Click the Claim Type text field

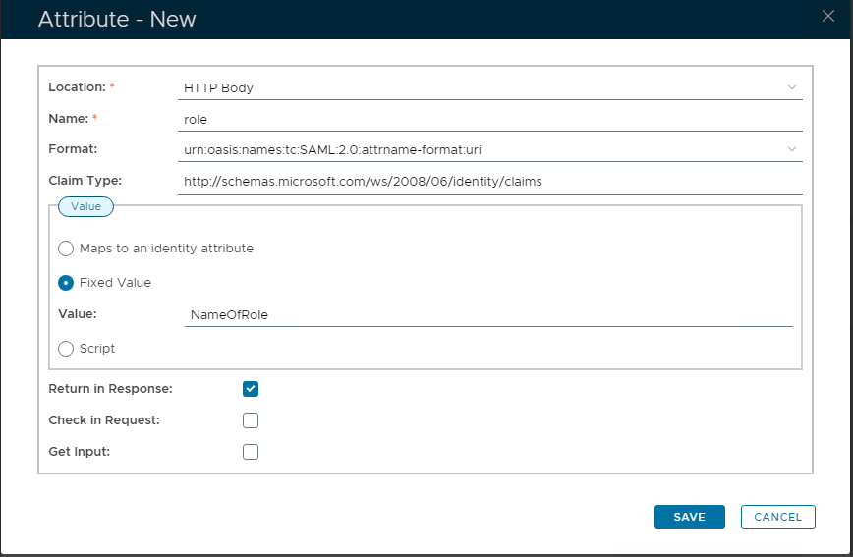tap(489, 181)
